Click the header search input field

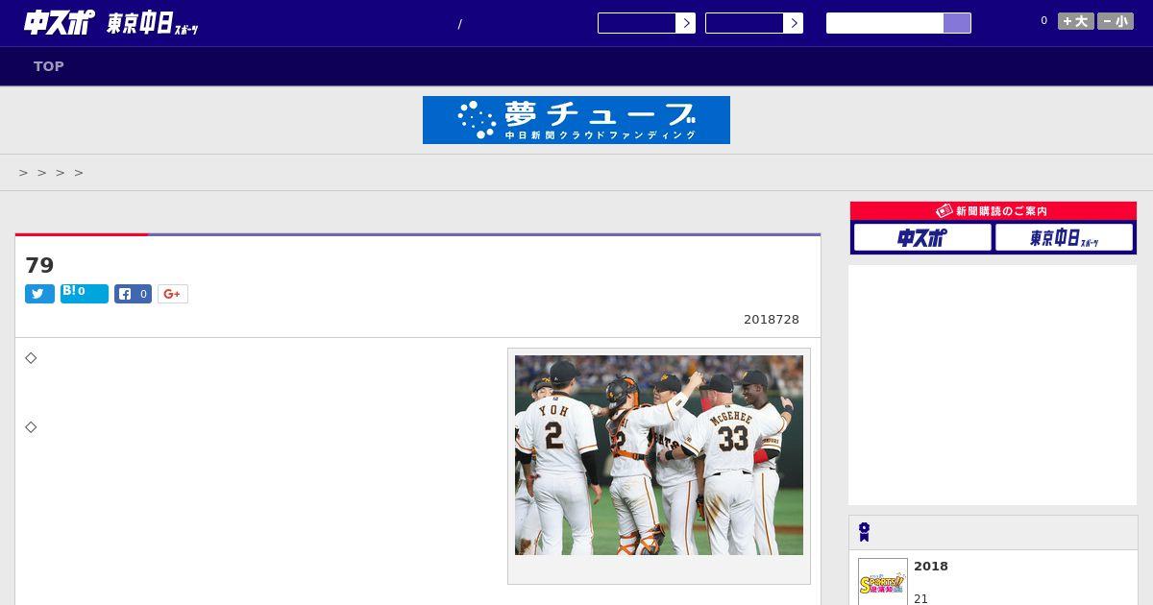click(x=885, y=23)
